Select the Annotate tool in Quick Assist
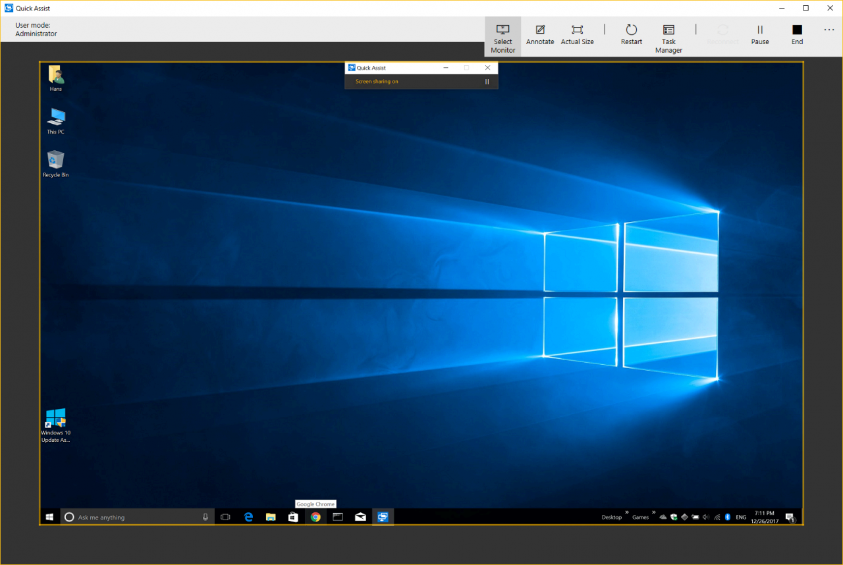 (540, 36)
